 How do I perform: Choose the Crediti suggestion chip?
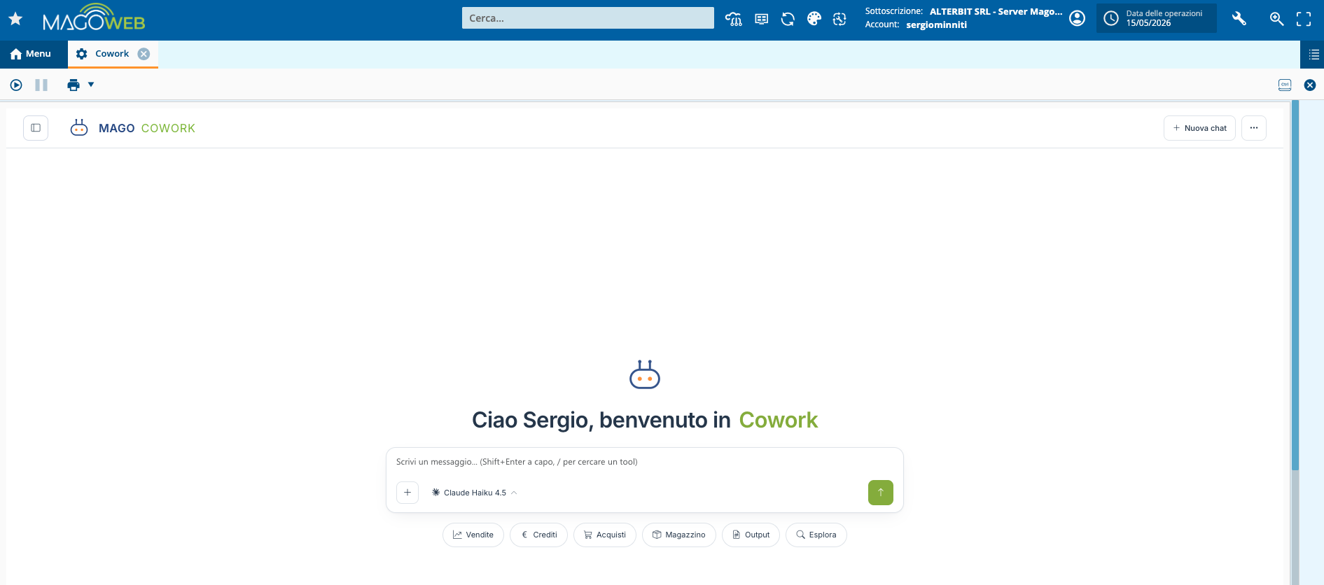538,535
